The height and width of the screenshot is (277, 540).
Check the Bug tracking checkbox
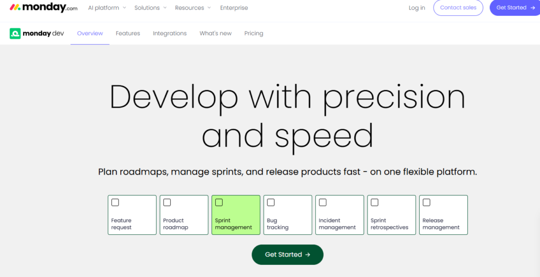[271, 203]
